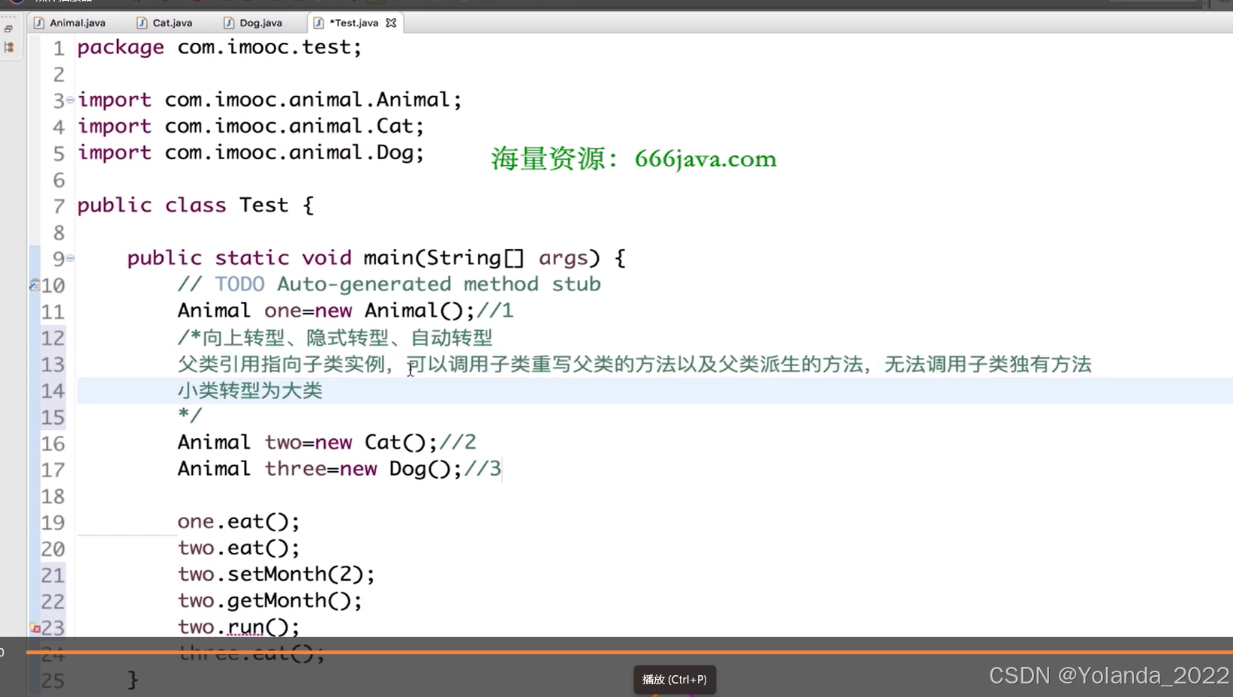This screenshot has height=697, width=1233.
Task: Click 'Animal two=new Cat();//2' line
Action: tap(326, 443)
